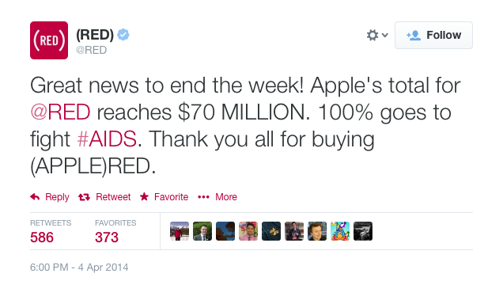This screenshot has height=300, width=503.
Task: Click the 6:00 PM - 4 Apr 2014 timestamp
Action: tap(79, 268)
